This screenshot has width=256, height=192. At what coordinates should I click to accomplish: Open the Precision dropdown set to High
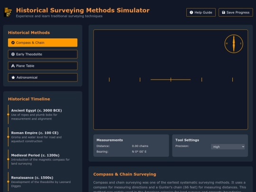coord(228,146)
